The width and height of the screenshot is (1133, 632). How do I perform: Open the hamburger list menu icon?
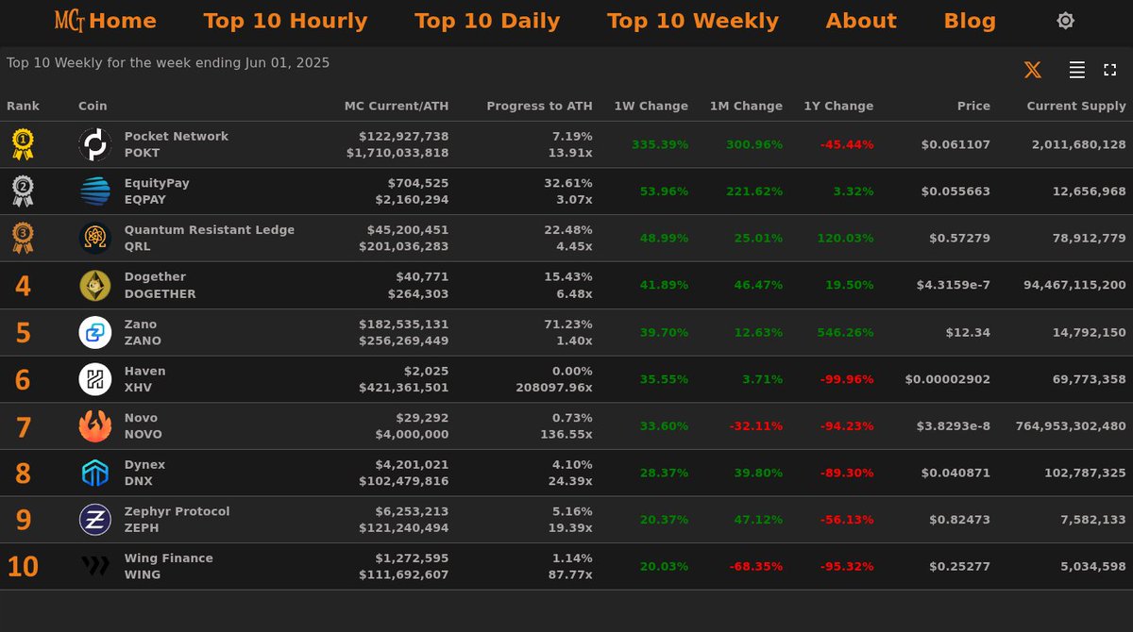point(1076,70)
